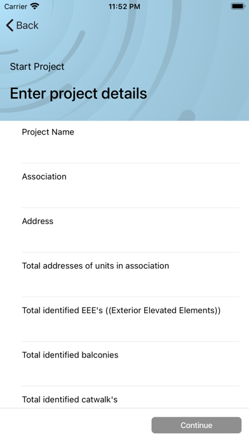Focus the empty field under Association

pos(131,194)
